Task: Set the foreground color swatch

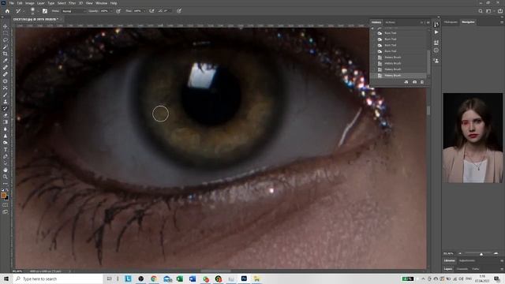Action: pyautogui.click(x=3, y=196)
